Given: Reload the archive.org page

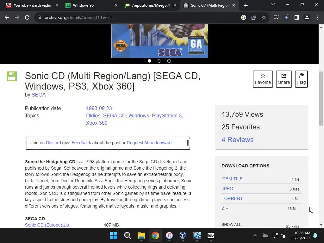Looking at the screenshot, I should (27, 18).
